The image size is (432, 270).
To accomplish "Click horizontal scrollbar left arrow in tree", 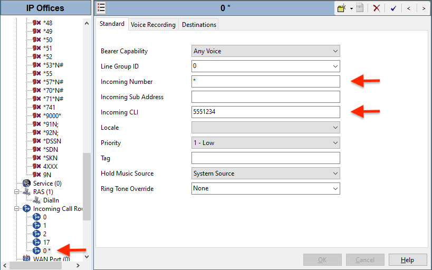I will pos(5,266).
